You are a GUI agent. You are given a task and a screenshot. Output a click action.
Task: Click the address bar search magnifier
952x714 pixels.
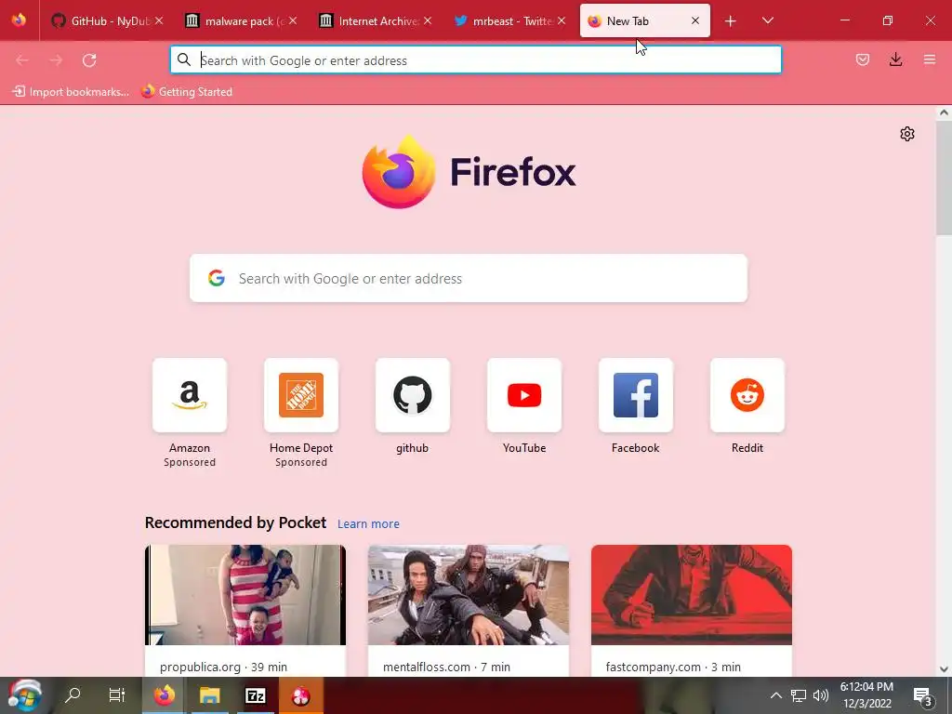click(184, 59)
